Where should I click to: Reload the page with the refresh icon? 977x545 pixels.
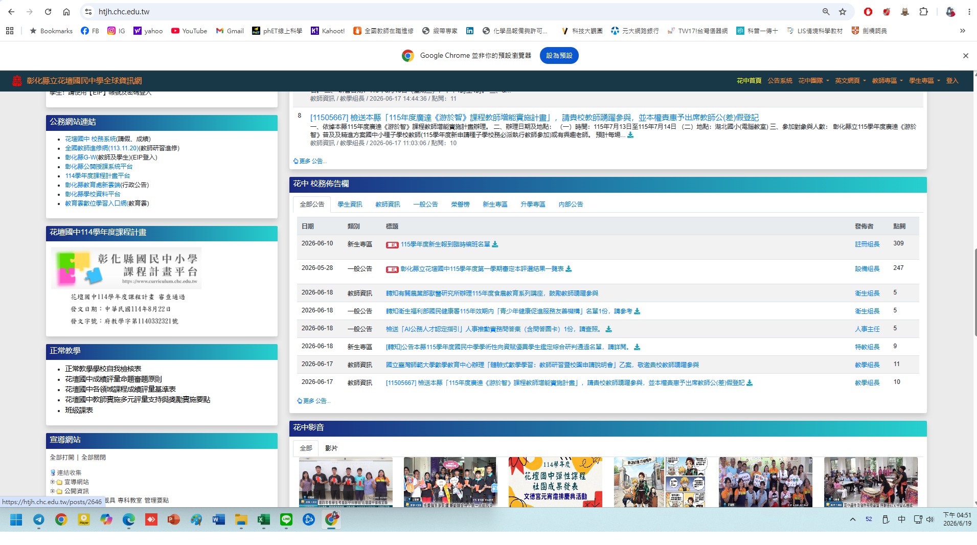click(48, 12)
